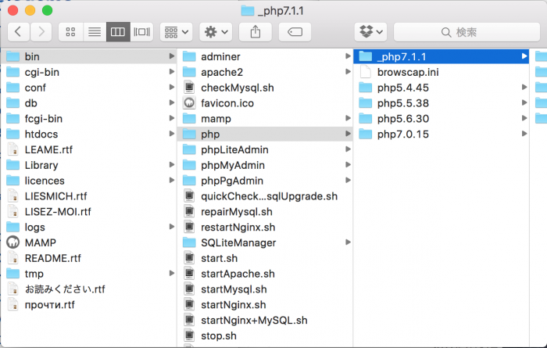The height and width of the screenshot is (348, 547).
Task: Go forward with the right arrow
Action: [41, 32]
